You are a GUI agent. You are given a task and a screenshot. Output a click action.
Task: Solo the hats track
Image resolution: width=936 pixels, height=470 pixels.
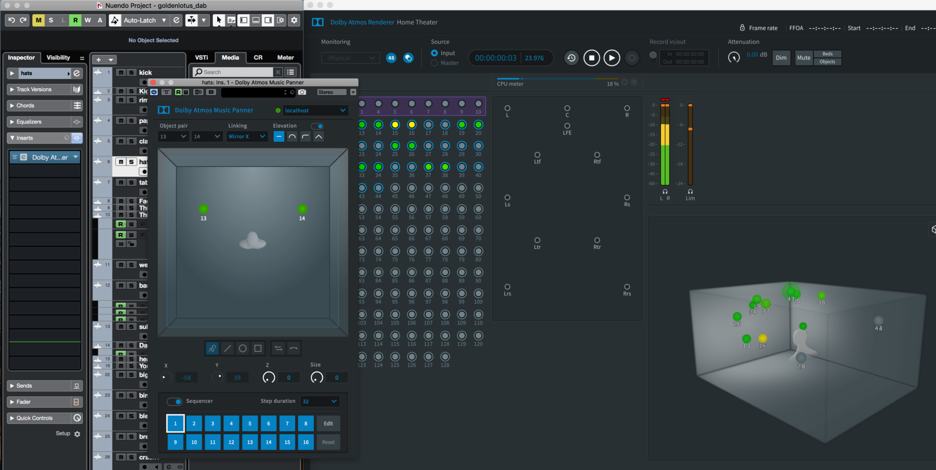(131, 162)
